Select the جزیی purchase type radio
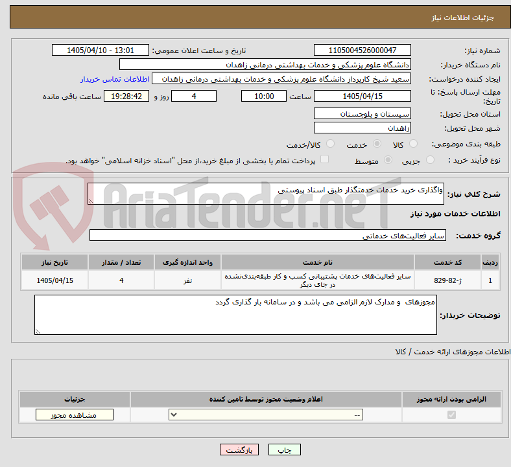The height and width of the screenshot is (467, 511). [430, 160]
